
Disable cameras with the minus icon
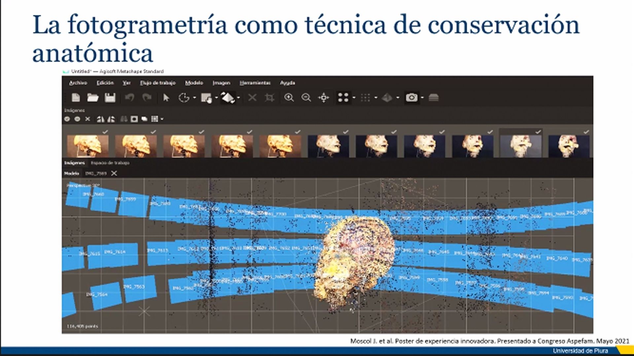[x=77, y=119]
